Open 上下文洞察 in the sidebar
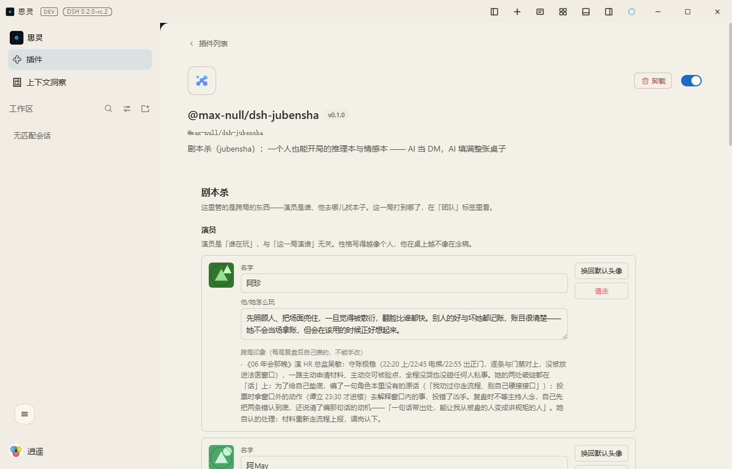The height and width of the screenshot is (469, 732). pos(80,82)
